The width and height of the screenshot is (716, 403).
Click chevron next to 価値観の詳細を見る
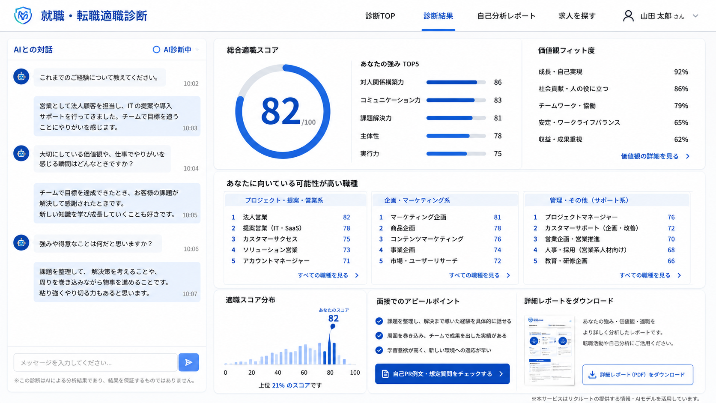click(x=688, y=156)
